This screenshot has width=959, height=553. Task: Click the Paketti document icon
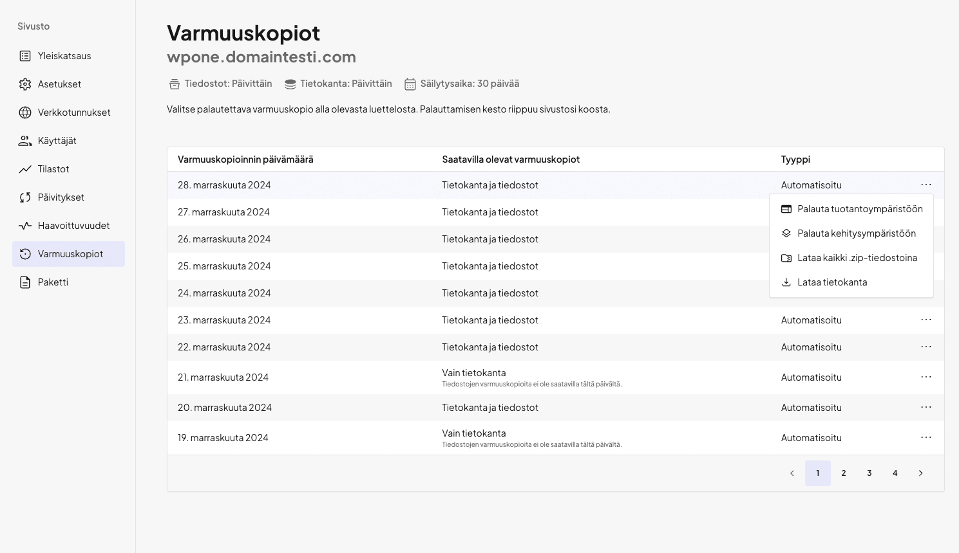click(x=25, y=282)
